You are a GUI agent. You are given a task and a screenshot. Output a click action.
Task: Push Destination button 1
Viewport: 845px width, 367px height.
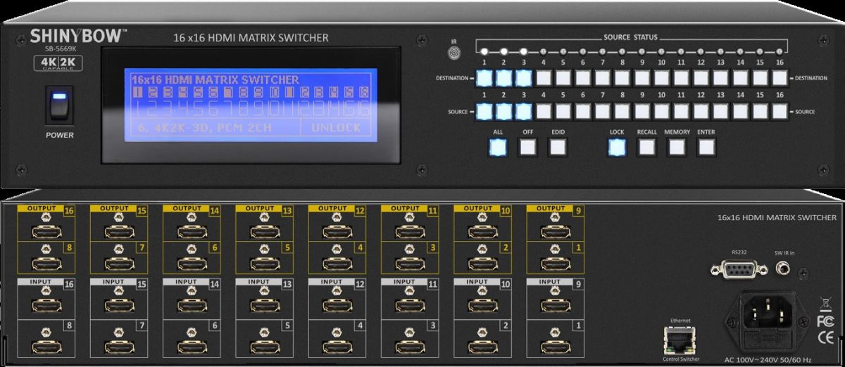(484, 78)
